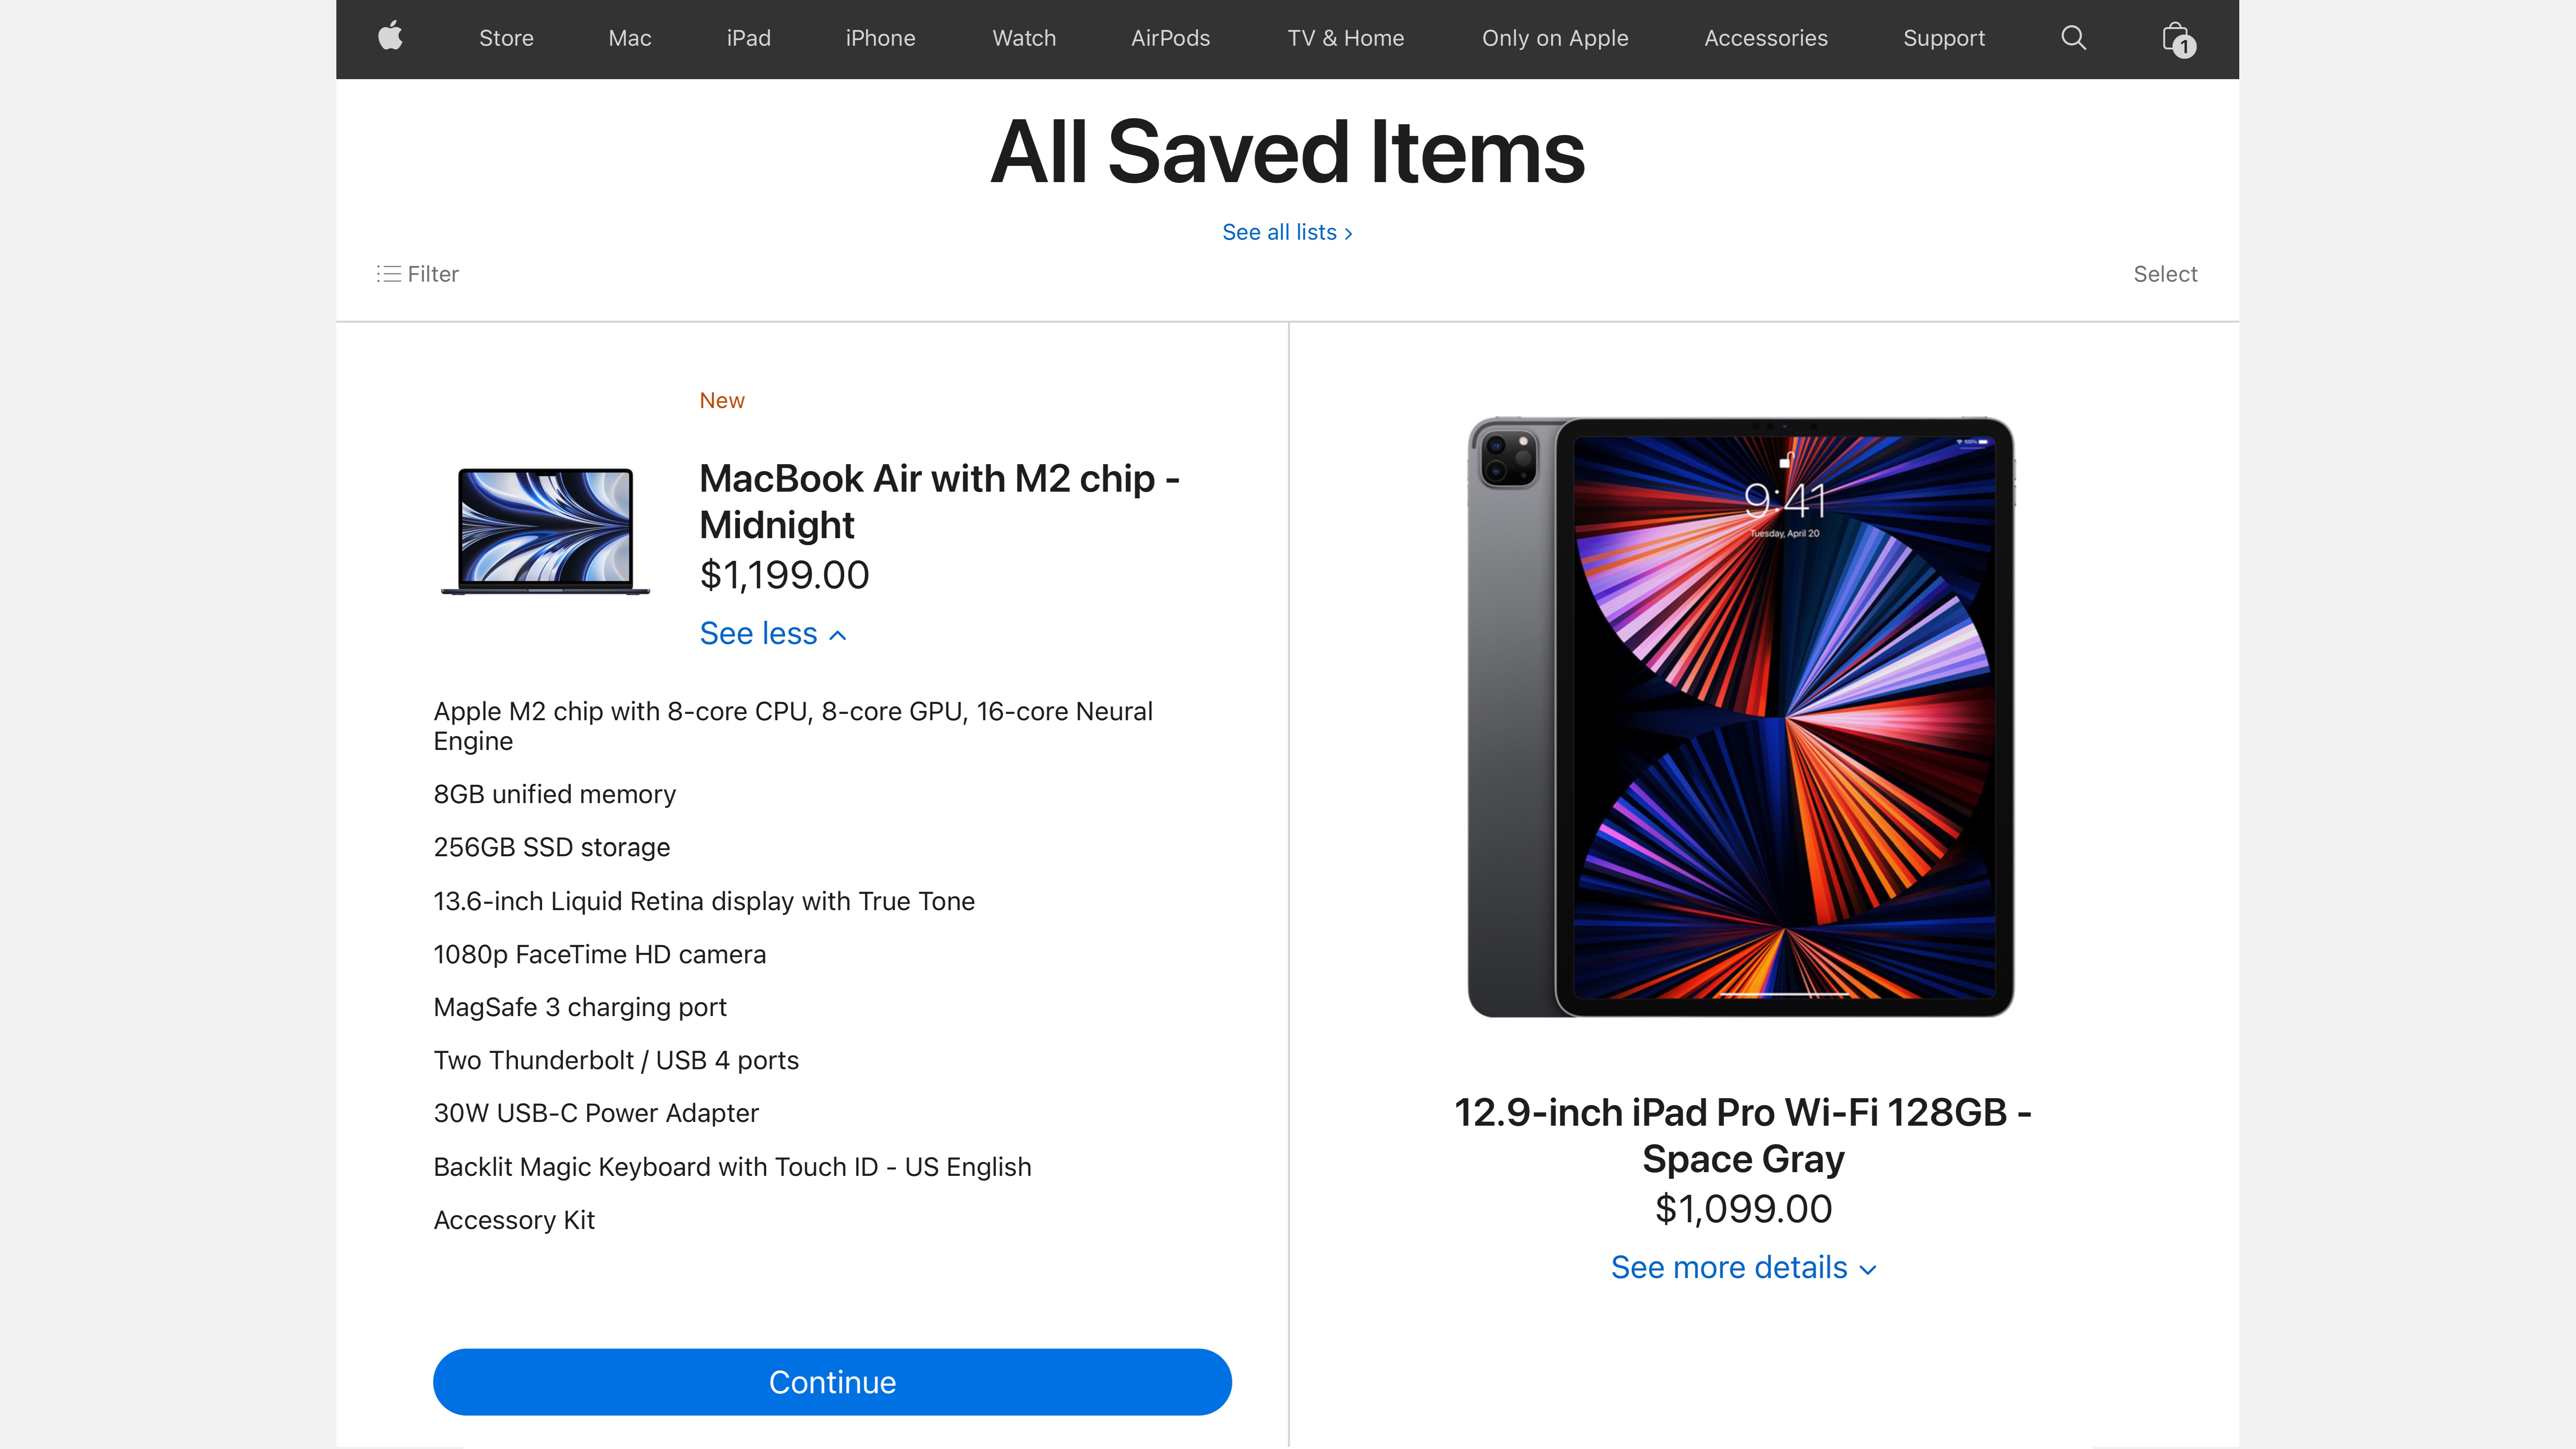Open the search magnifier icon
The height and width of the screenshot is (1449, 2576).
pos(2073,38)
